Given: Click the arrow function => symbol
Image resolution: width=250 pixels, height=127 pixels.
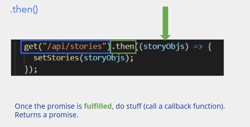Looking at the screenshot, I should coord(198,47).
